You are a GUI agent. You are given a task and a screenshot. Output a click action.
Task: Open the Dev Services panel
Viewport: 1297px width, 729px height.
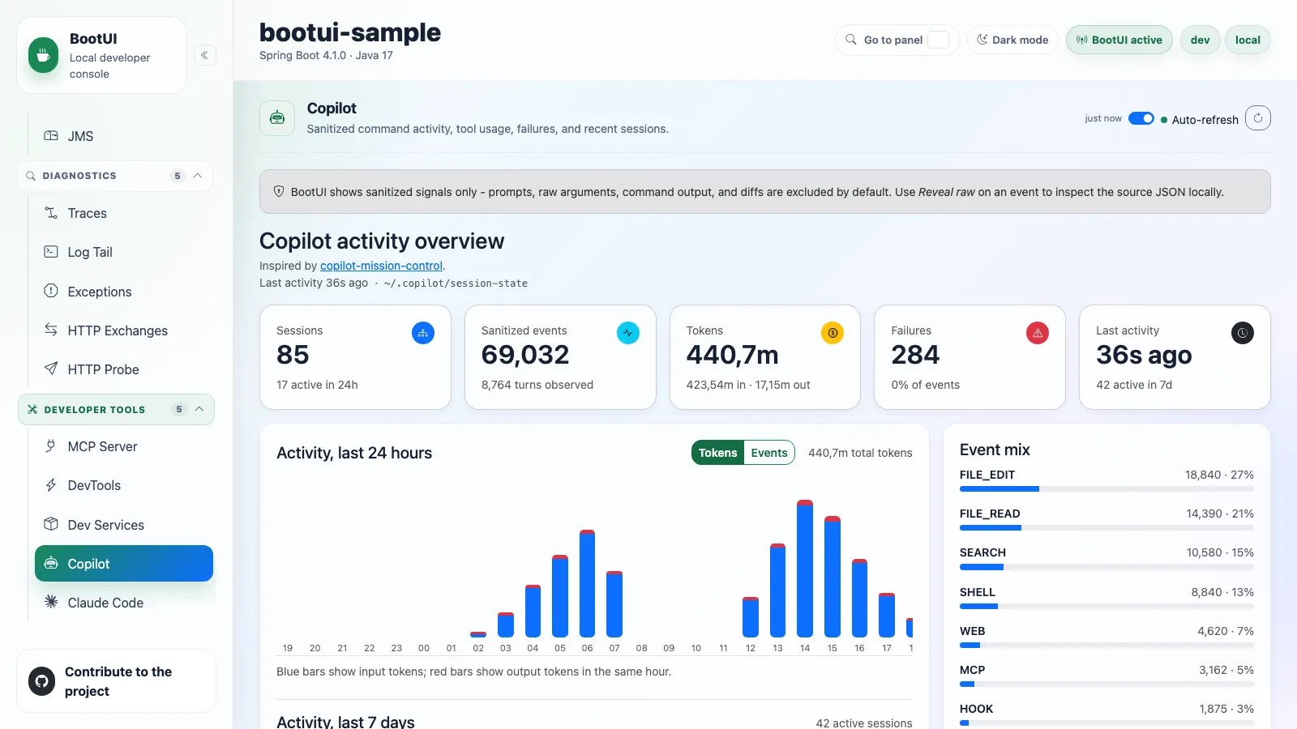(123, 525)
